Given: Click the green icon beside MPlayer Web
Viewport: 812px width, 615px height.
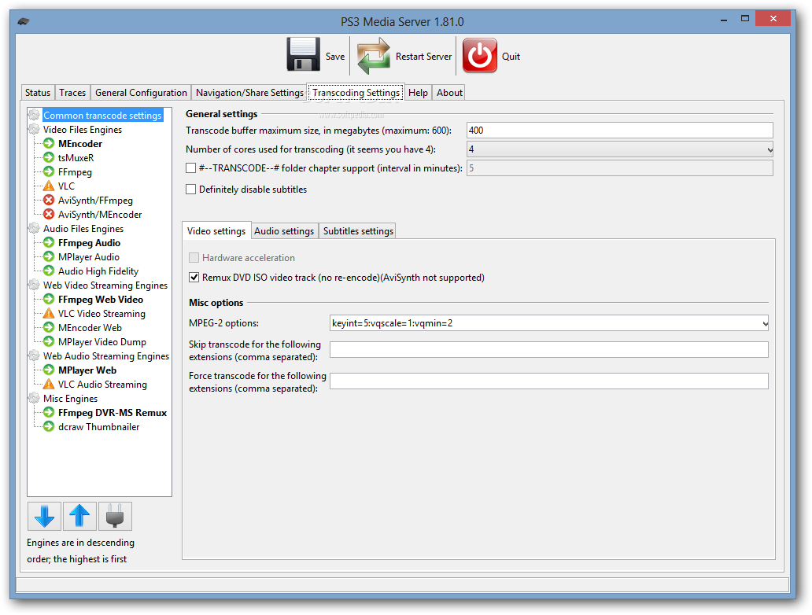Looking at the screenshot, I should (49, 370).
